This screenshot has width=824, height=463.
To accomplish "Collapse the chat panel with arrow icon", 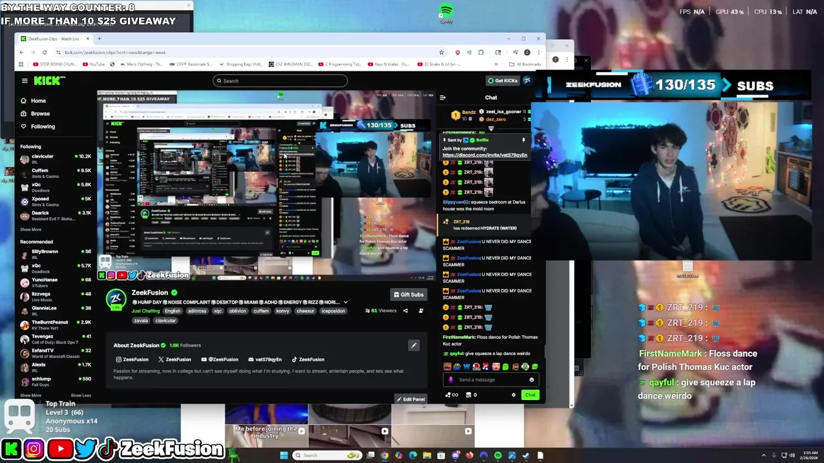I will click(x=442, y=98).
